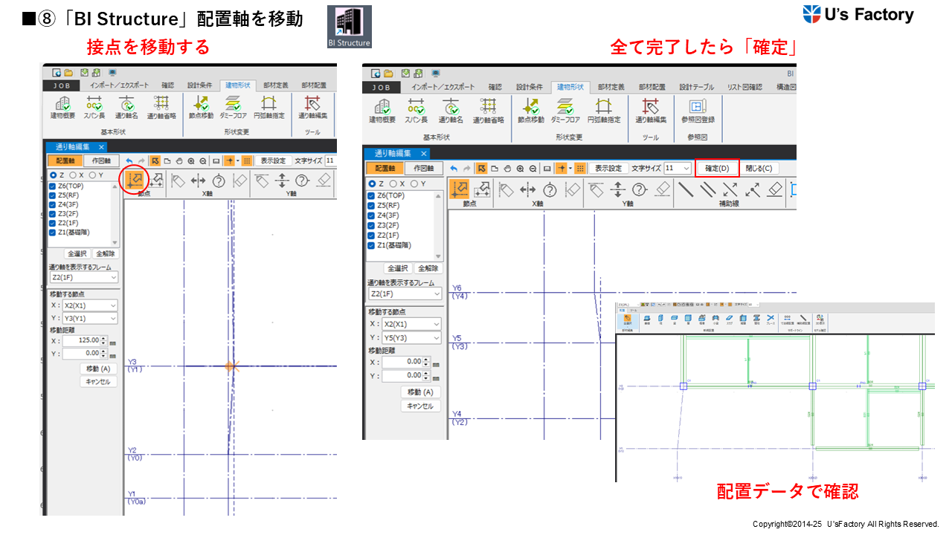This screenshot has width=952, height=535.
Task: Uncheck Z1(基礎階) checkbox in right window
Action: tap(372, 245)
